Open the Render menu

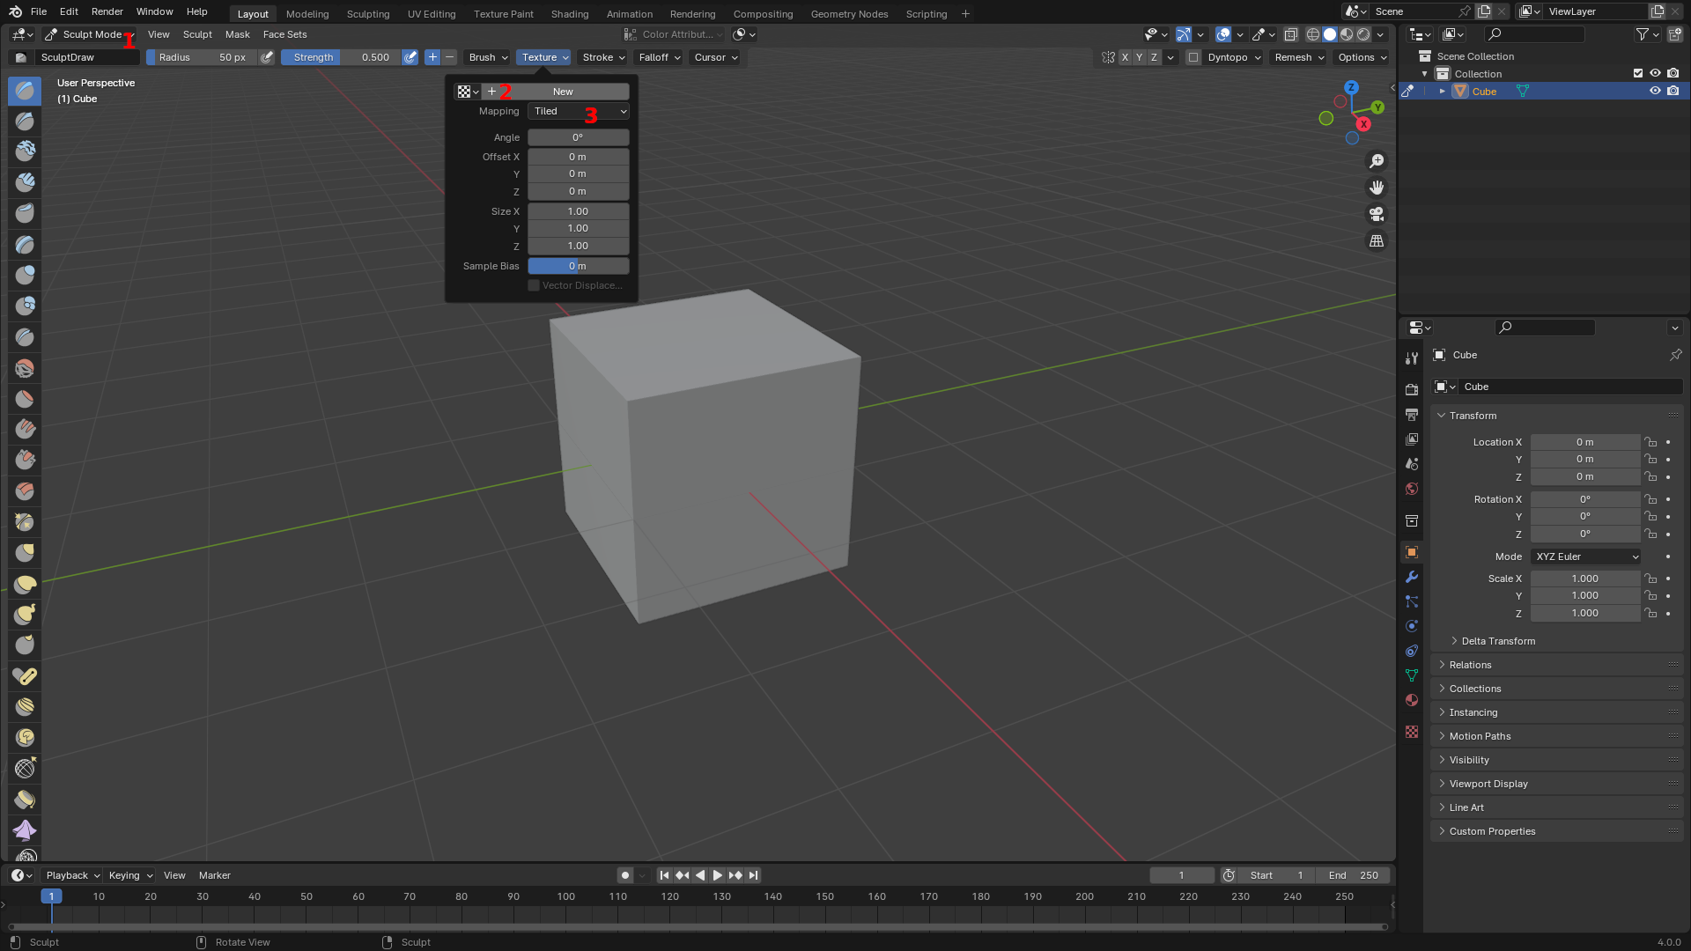click(107, 11)
